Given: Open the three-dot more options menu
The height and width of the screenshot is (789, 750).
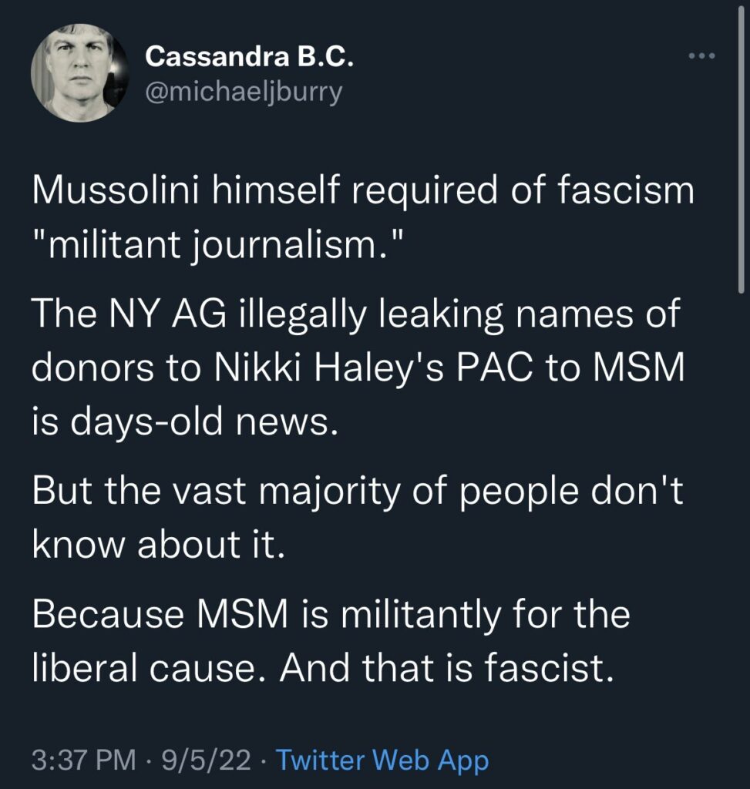Looking at the screenshot, I should 701,57.
